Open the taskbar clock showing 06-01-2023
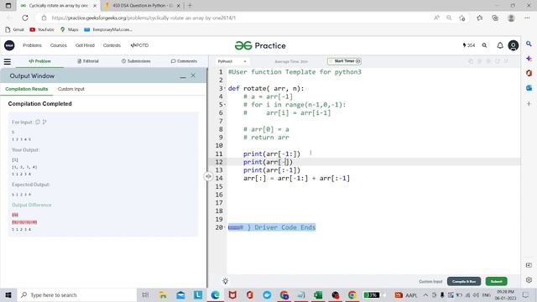This screenshot has height=302, width=537. (x=505, y=294)
